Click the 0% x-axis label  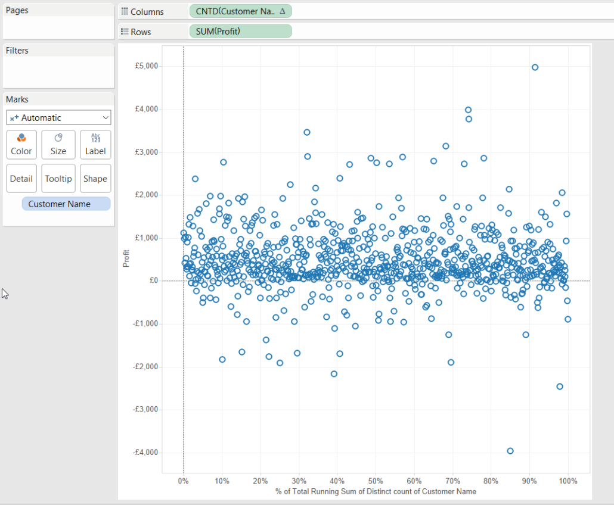click(183, 481)
